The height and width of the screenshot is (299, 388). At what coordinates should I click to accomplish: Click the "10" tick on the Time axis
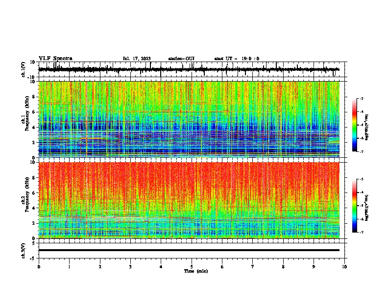click(344, 267)
